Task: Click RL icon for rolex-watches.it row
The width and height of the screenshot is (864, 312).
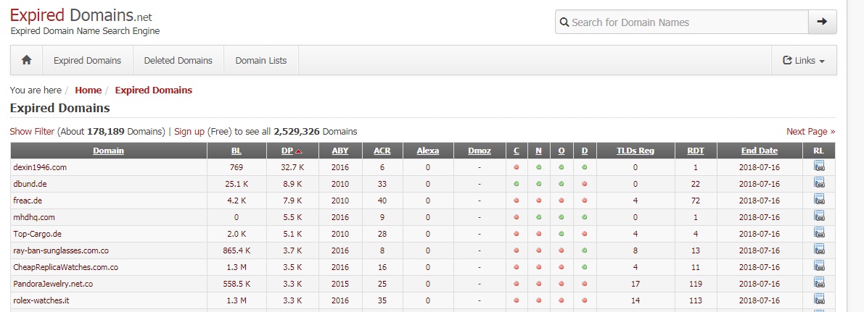Action: coord(819,300)
